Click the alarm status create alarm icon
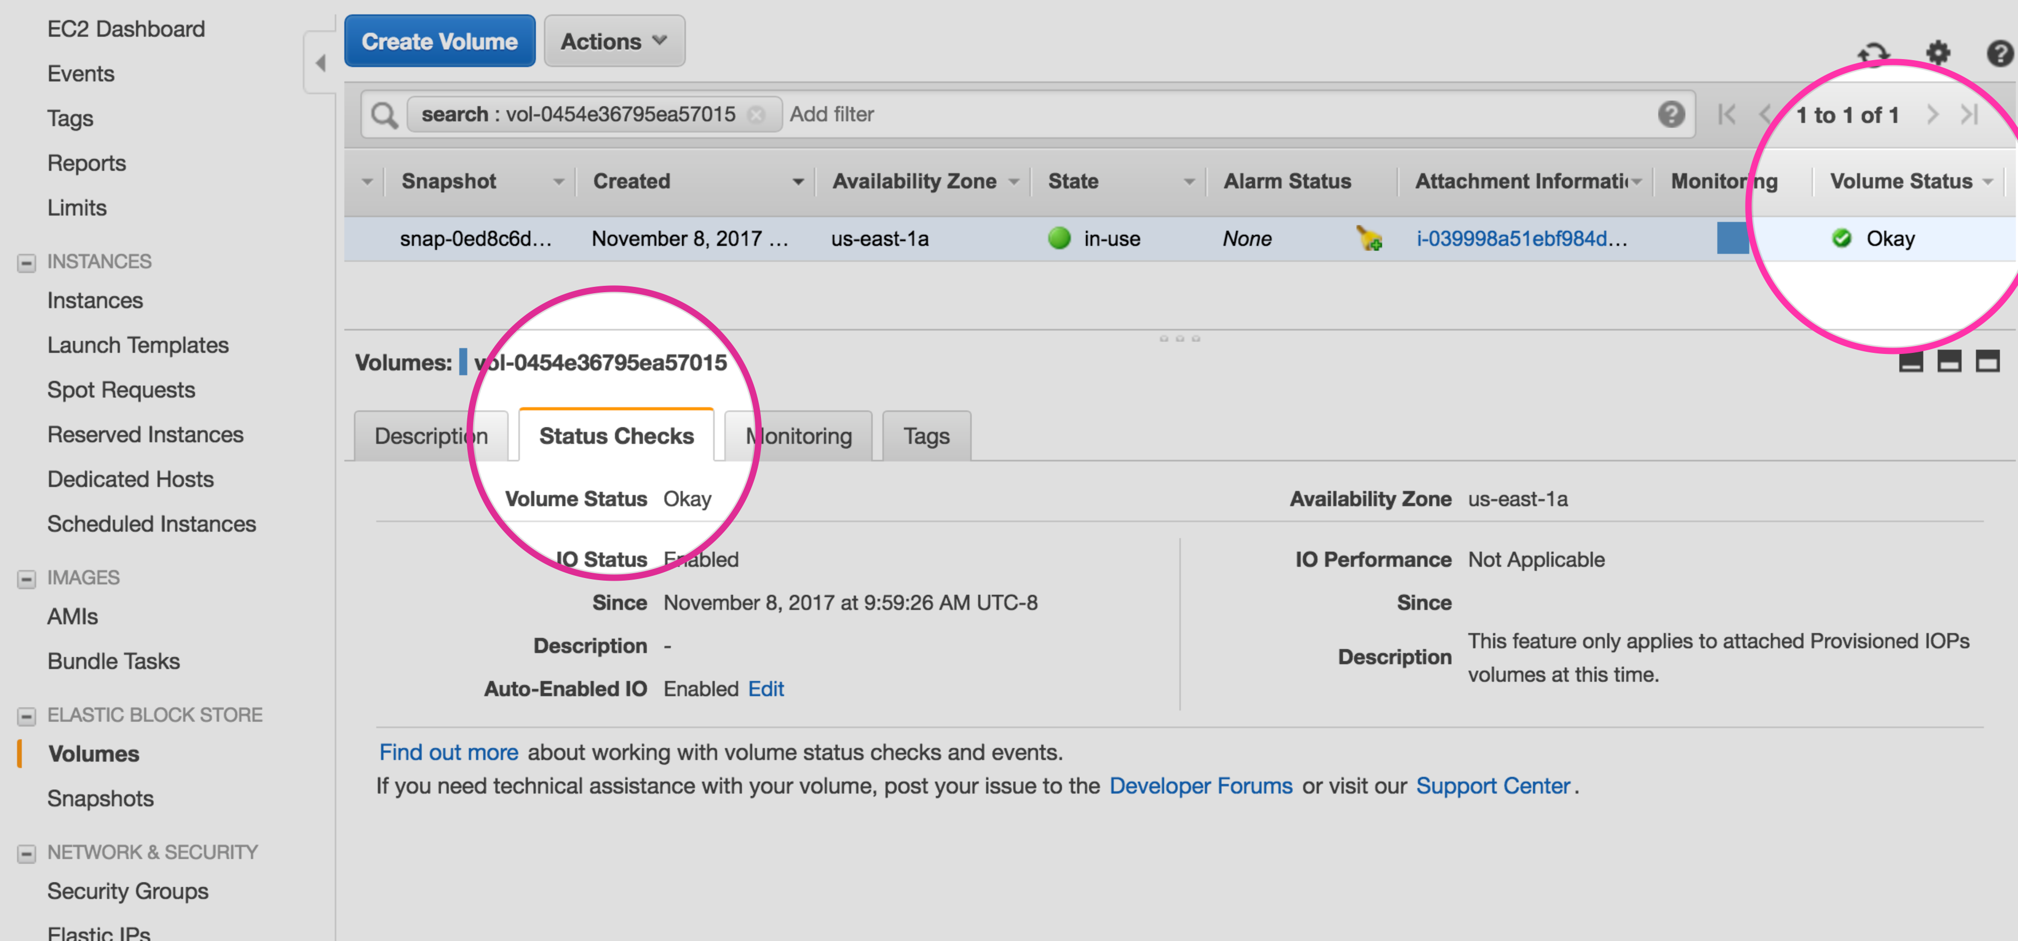Screen dimensions: 2018x941 [x=1369, y=238]
